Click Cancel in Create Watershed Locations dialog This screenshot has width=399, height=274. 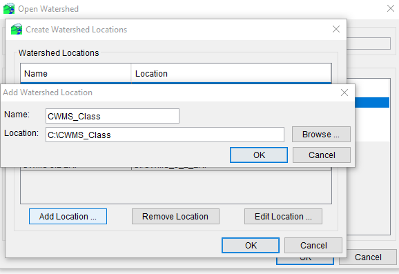[x=313, y=245]
